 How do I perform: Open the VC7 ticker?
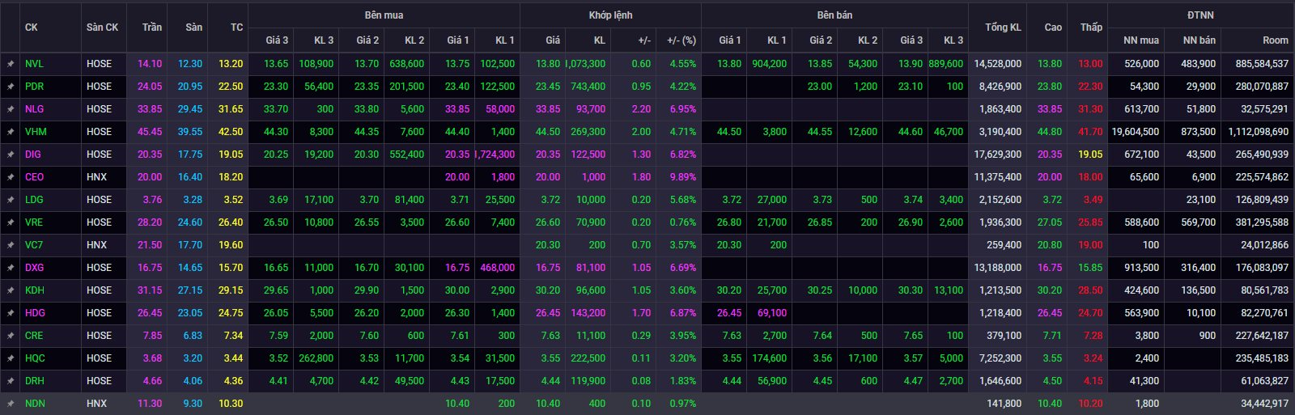(x=34, y=245)
